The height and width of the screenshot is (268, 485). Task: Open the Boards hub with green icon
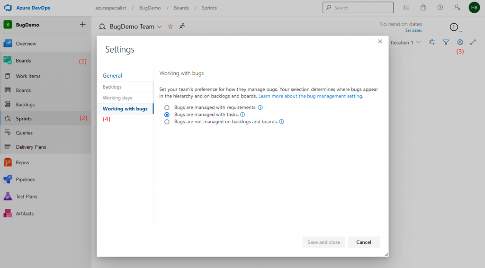[8, 60]
